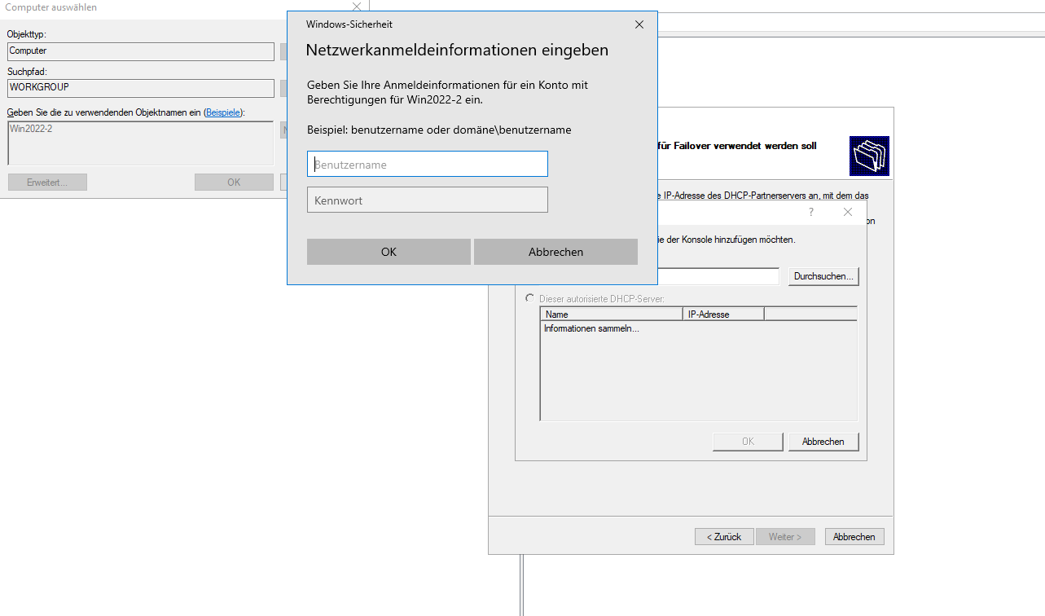Image resolution: width=1045 pixels, height=616 pixels.
Task: Click Abbrechen below the DHCP server list
Action: [823, 442]
